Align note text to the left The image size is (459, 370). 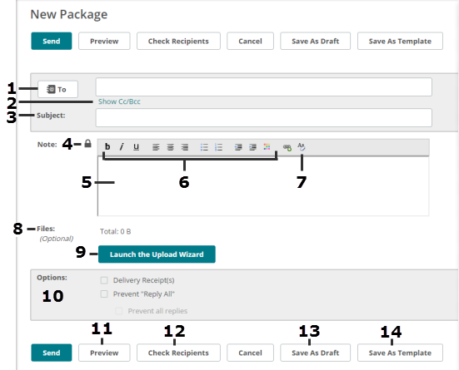click(x=156, y=147)
